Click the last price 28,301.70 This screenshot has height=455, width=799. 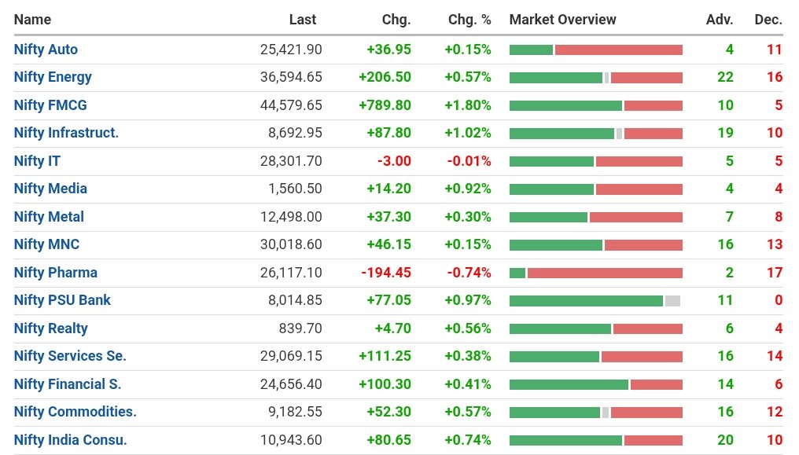(x=291, y=161)
